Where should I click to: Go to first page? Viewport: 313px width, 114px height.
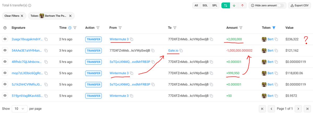point(262,109)
